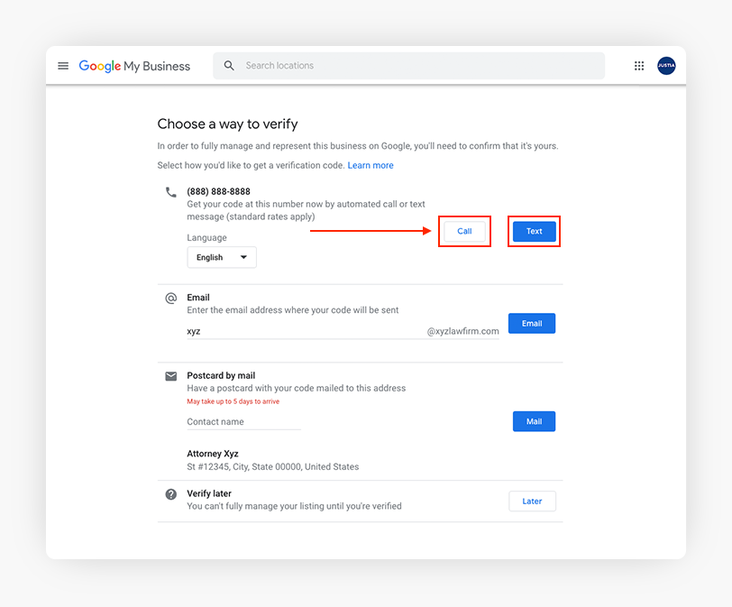732x607 pixels.
Task: Click the phone verification icon
Action: click(171, 192)
